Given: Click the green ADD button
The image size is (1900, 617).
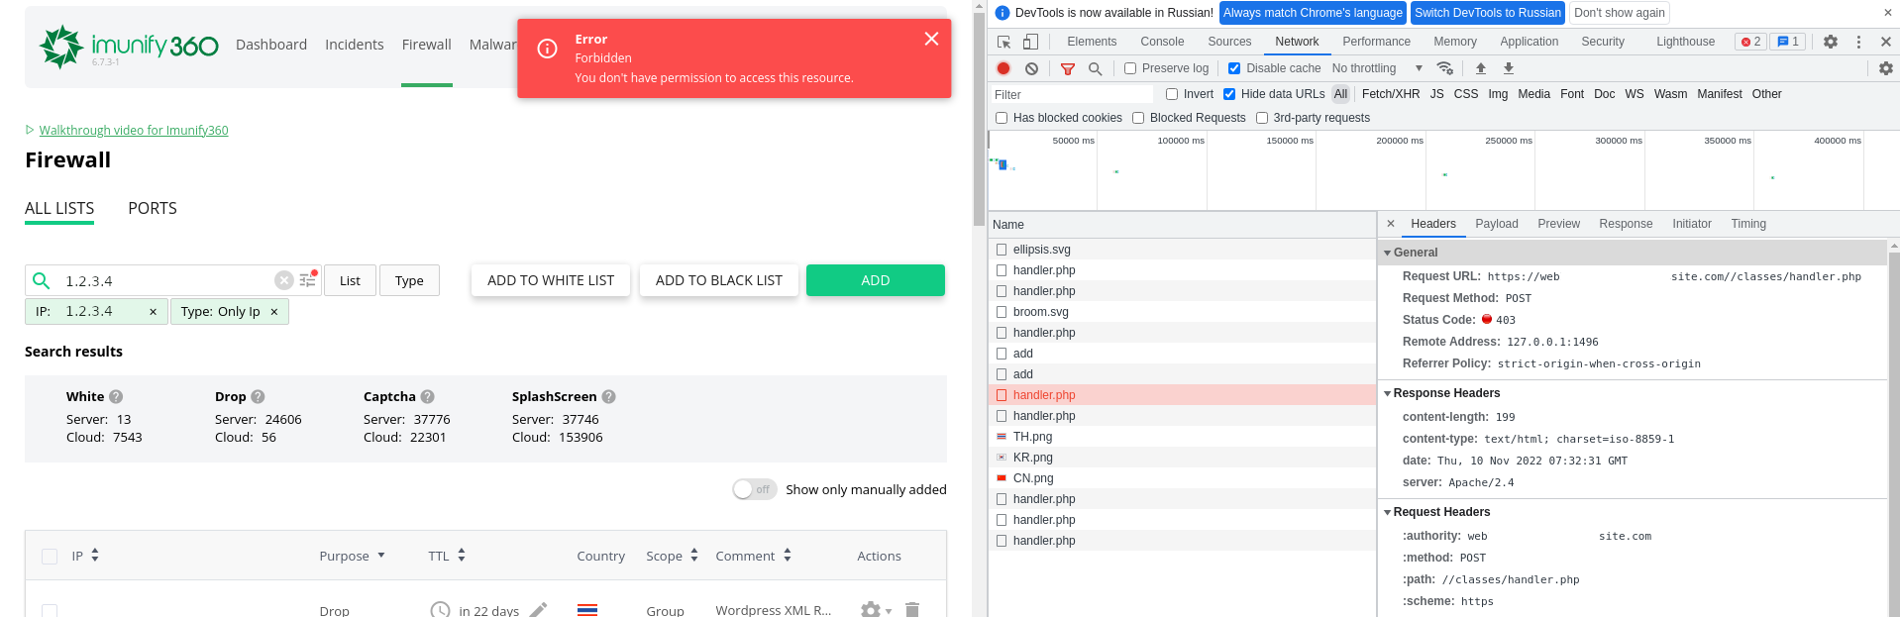Looking at the screenshot, I should pos(876,280).
